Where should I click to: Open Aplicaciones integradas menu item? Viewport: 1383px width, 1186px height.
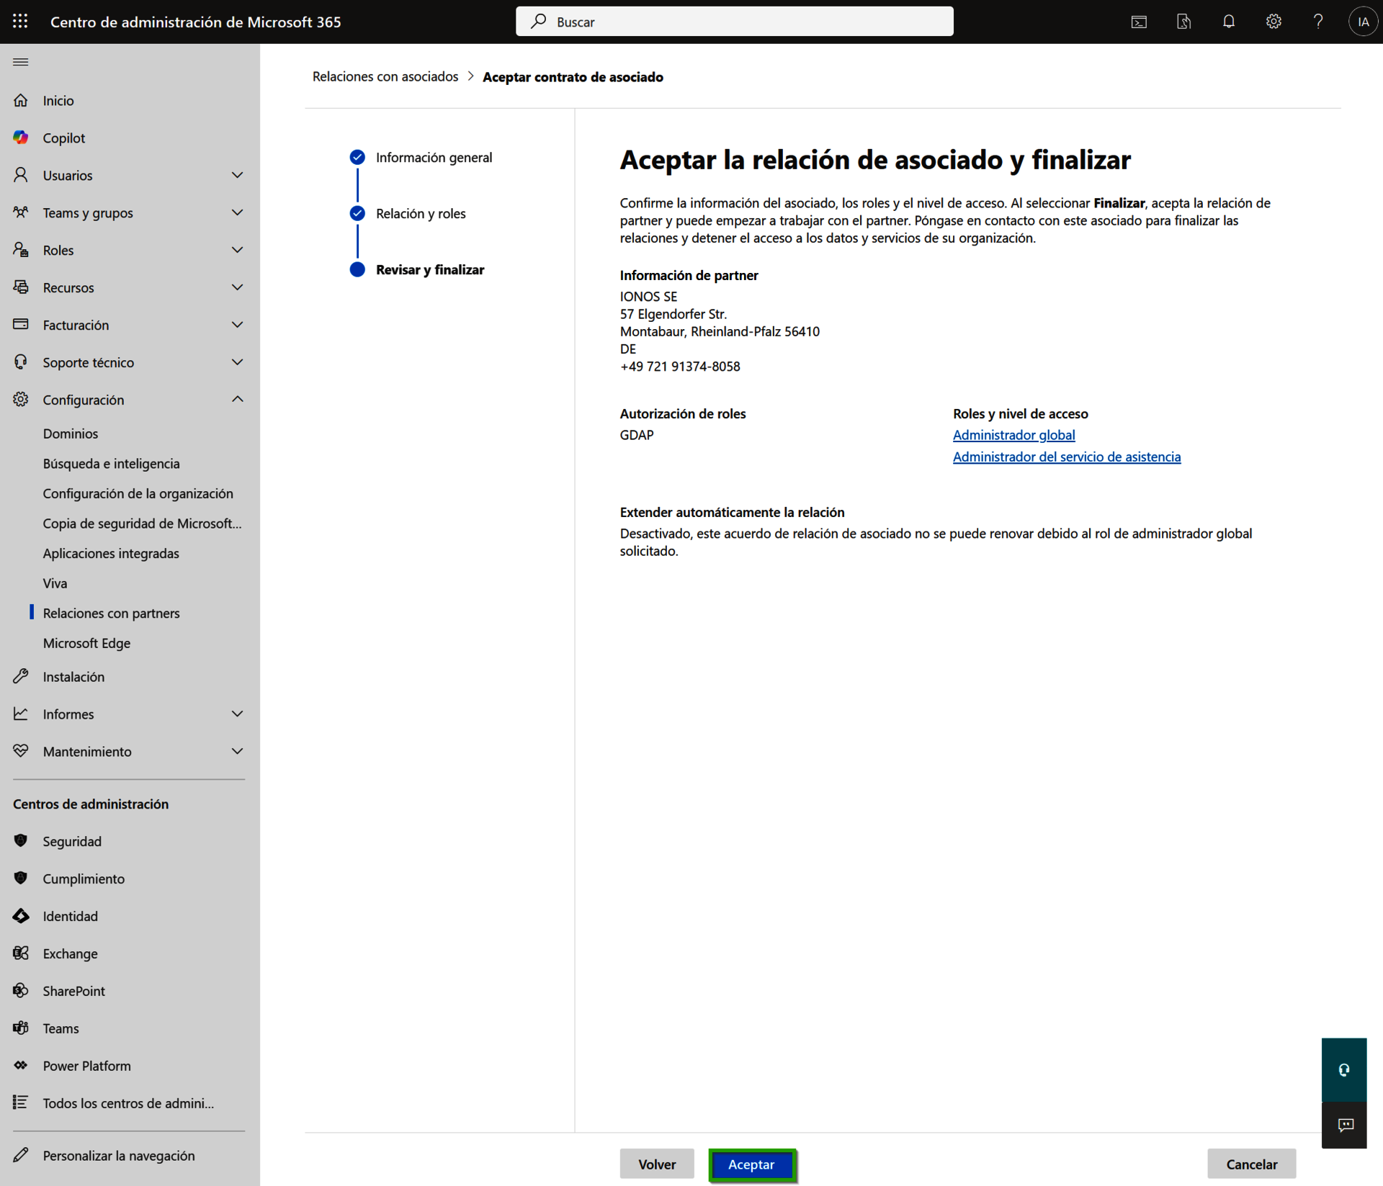pyautogui.click(x=111, y=553)
